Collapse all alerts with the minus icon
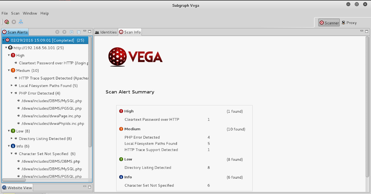Screen dimensions: 371x194 (79, 32)
